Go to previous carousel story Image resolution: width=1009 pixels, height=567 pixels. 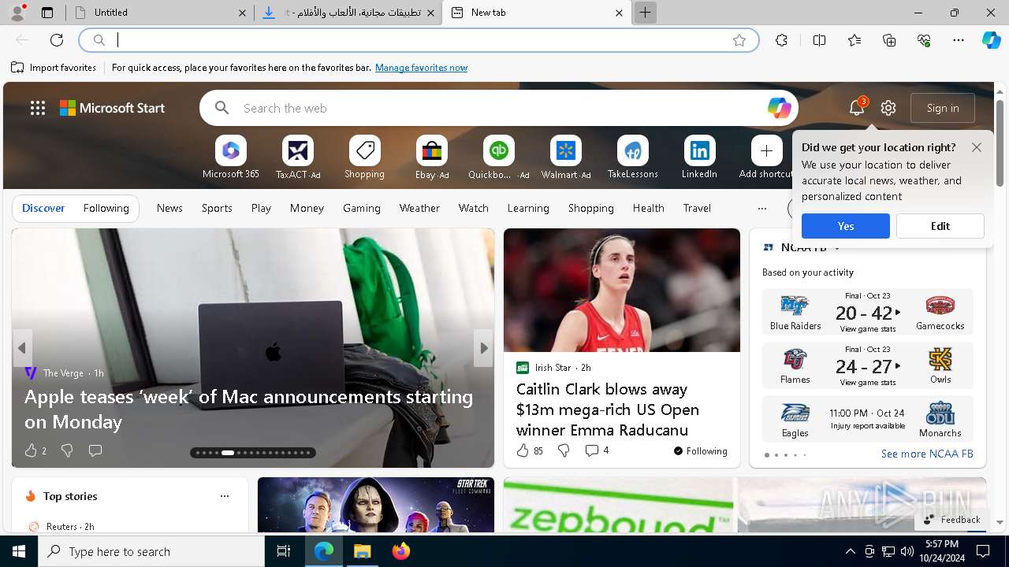22,348
